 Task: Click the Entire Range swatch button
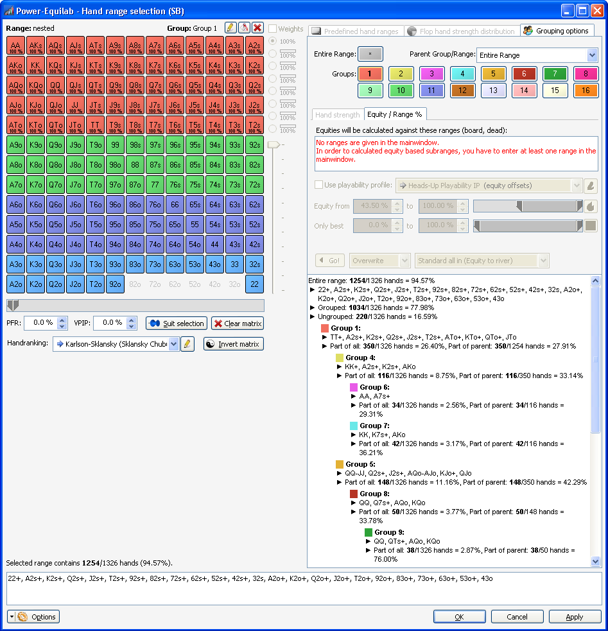point(370,53)
